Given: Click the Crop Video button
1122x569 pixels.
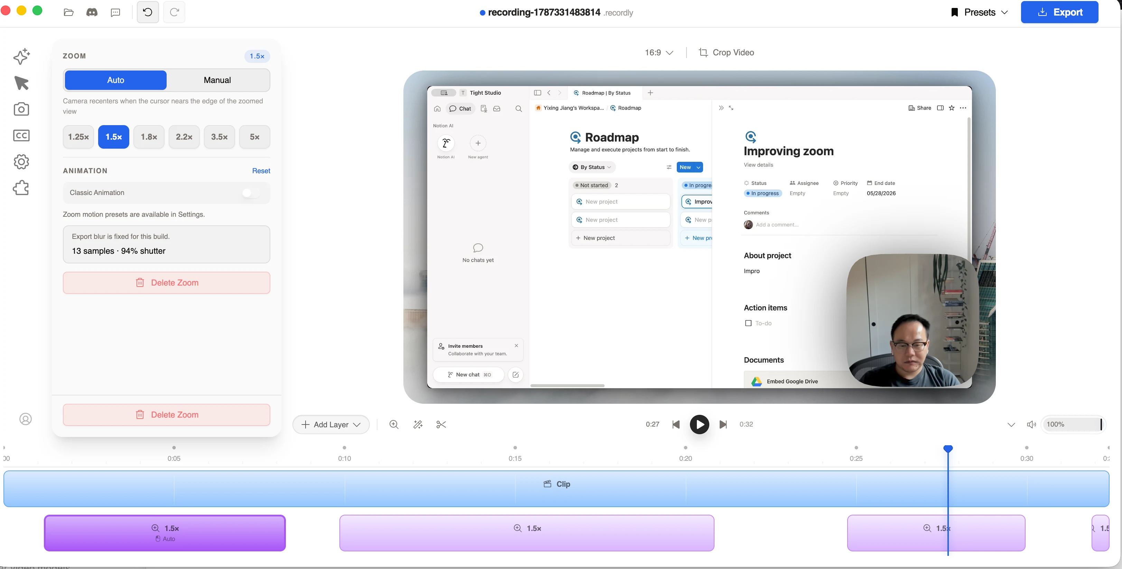Looking at the screenshot, I should tap(727, 52).
